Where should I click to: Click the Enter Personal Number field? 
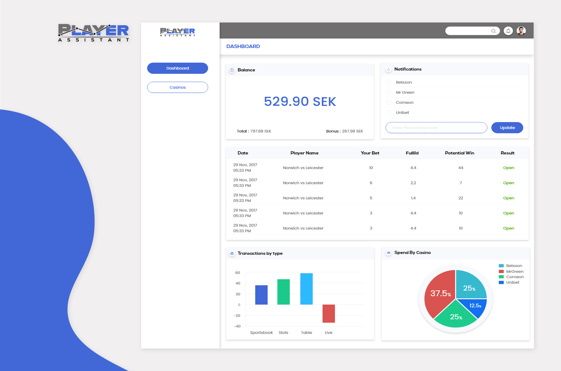pos(436,128)
